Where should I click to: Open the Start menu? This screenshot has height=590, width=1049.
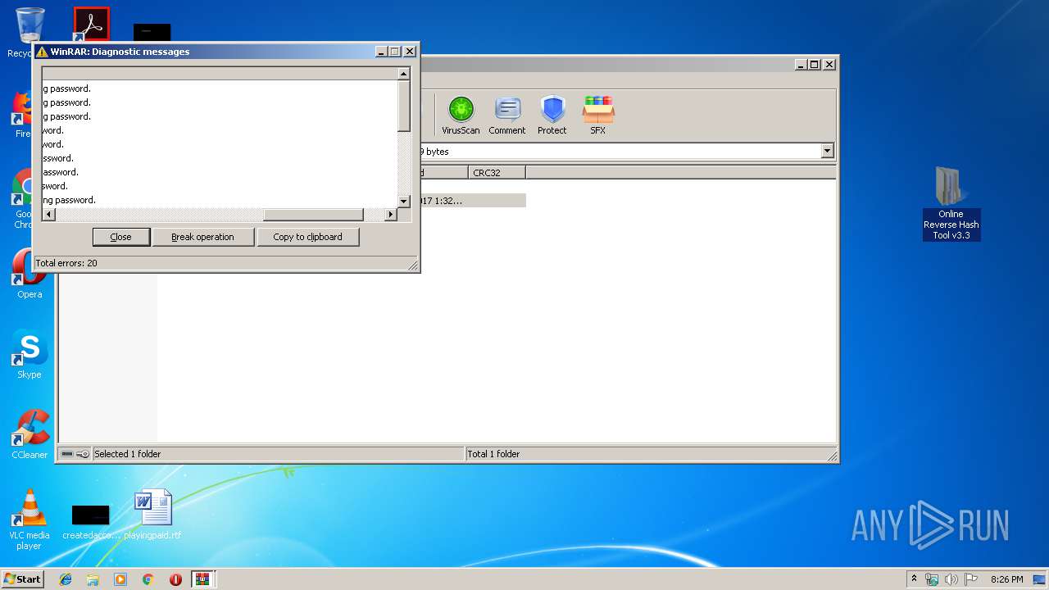pos(22,579)
